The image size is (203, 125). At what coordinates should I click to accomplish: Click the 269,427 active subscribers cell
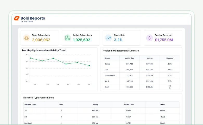pyautogui.click(x=130, y=70)
